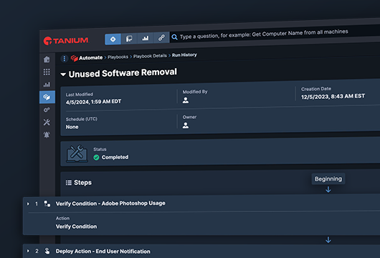The width and height of the screenshot is (380, 258).
Task: Expand step 2 Deploy Action row
Action: click(28, 251)
